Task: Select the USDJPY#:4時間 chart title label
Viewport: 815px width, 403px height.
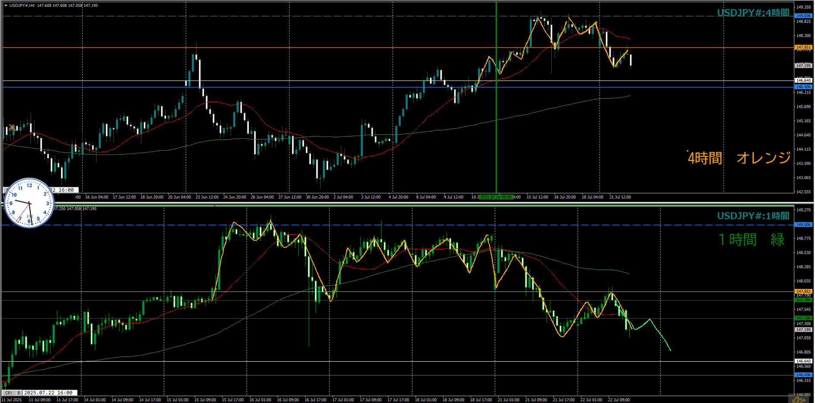Action: pos(753,13)
